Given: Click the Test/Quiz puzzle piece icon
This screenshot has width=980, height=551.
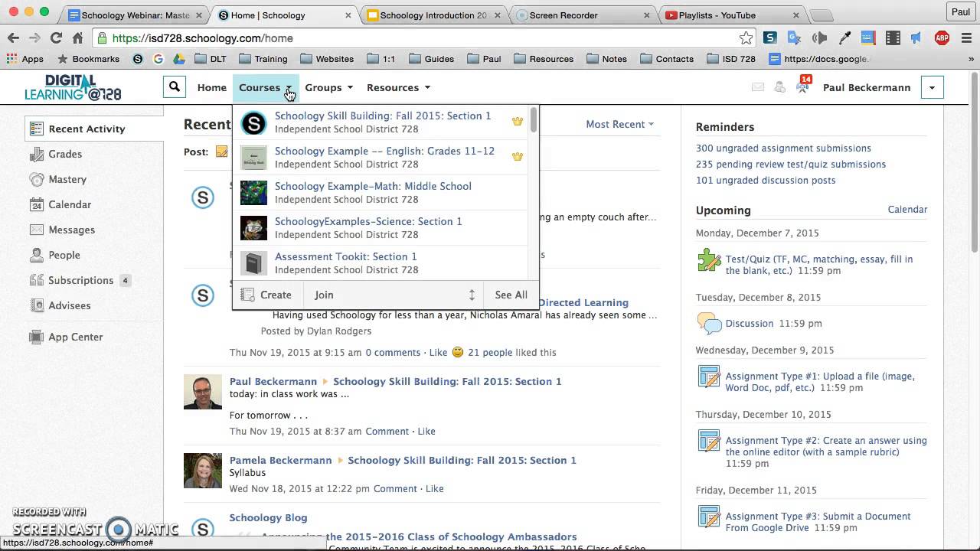Looking at the screenshot, I should point(709,260).
